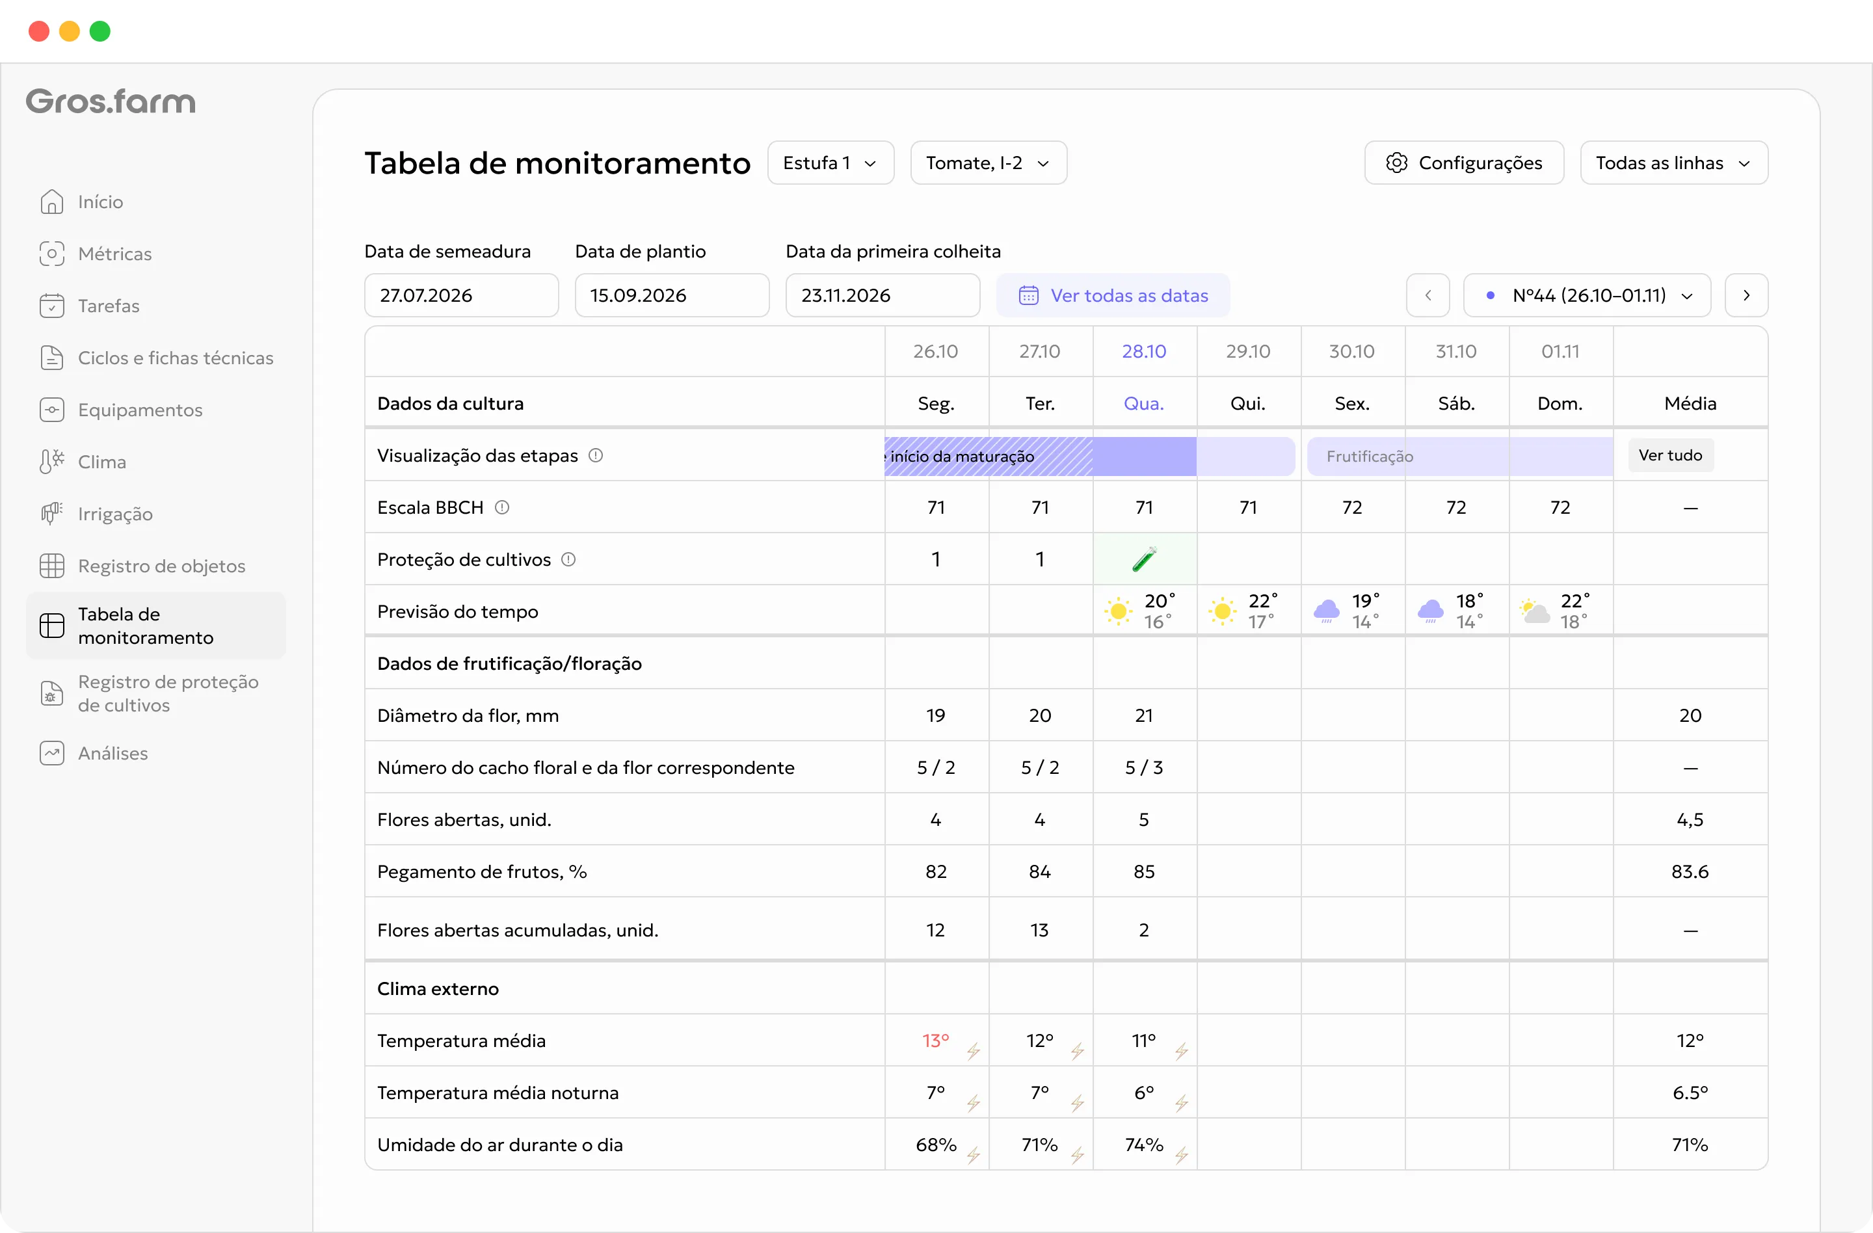
Task: Open Irrigação in the sidebar
Action: [x=156, y=514]
